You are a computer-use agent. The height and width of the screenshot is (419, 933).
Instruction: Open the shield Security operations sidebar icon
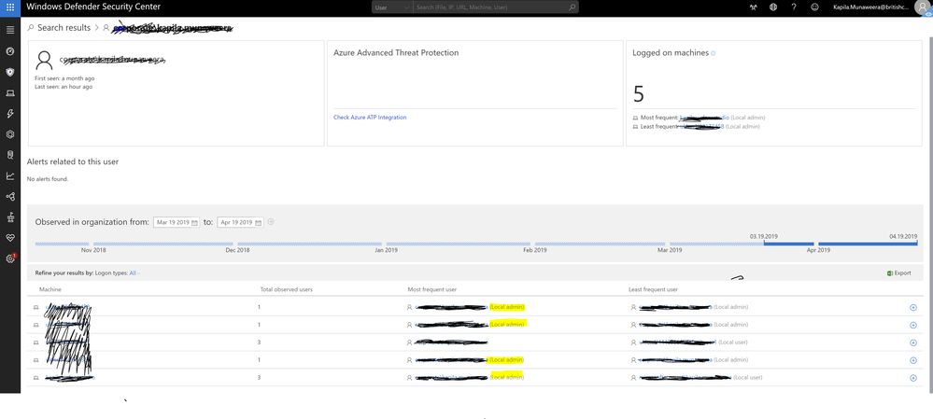[x=10, y=72]
